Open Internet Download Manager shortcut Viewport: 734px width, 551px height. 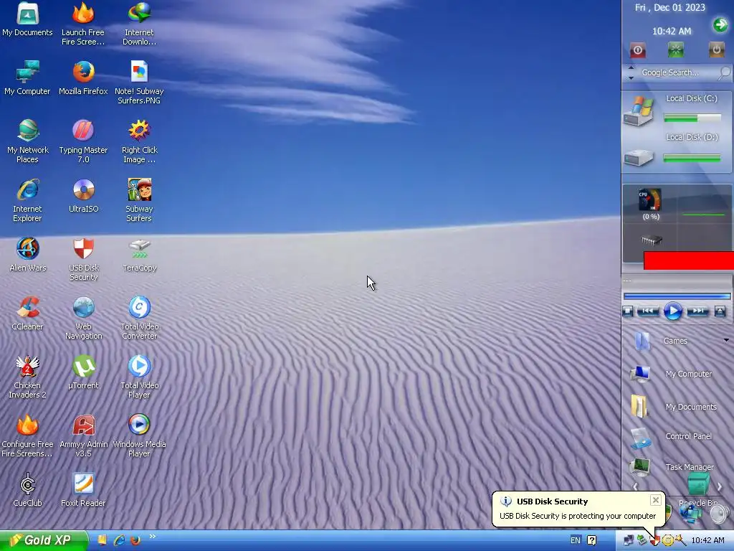pyautogui.click(x=139, y=24)
